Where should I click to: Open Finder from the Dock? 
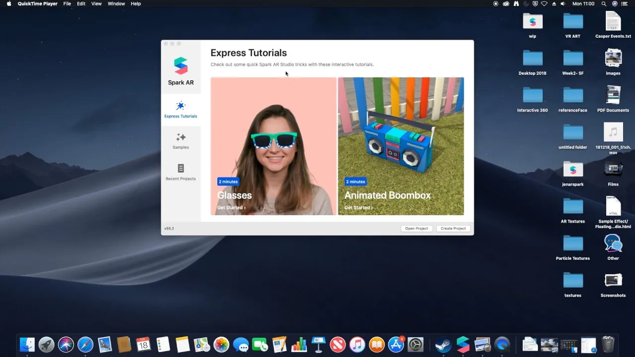pyautogui.click(x=27, y=344)
